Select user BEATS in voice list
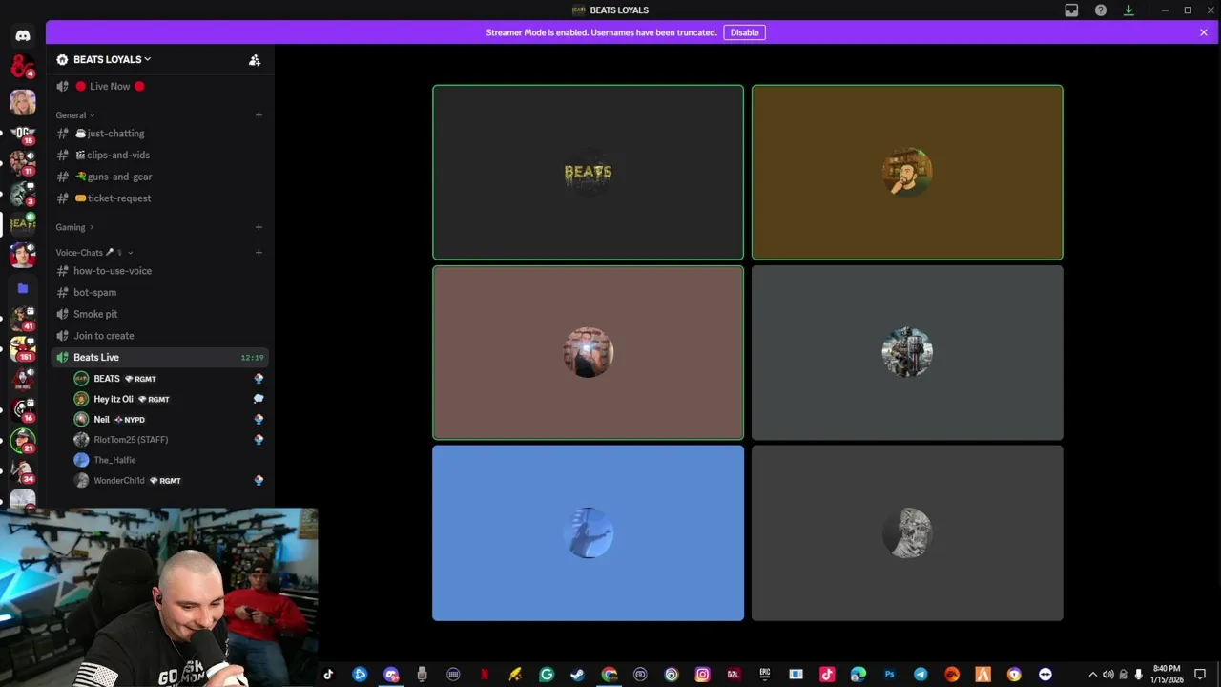Image resolution: width=1221 pixels, height=687 pixels. pos(169,379)
